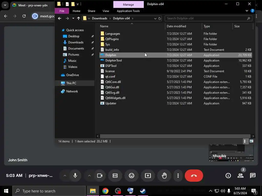
Task: Turn on captions in Meet
Action: (115, 176)
